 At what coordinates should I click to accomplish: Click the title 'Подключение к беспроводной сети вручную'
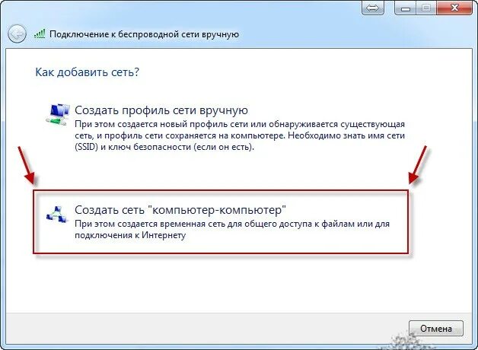144,34
